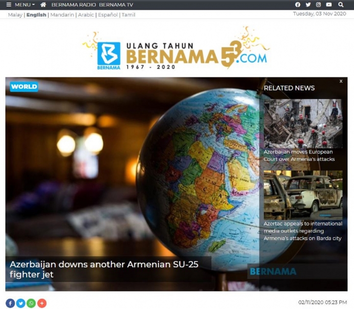Go to the home page icon
This screenshot has width=354, height=309.
click(43, 5)
